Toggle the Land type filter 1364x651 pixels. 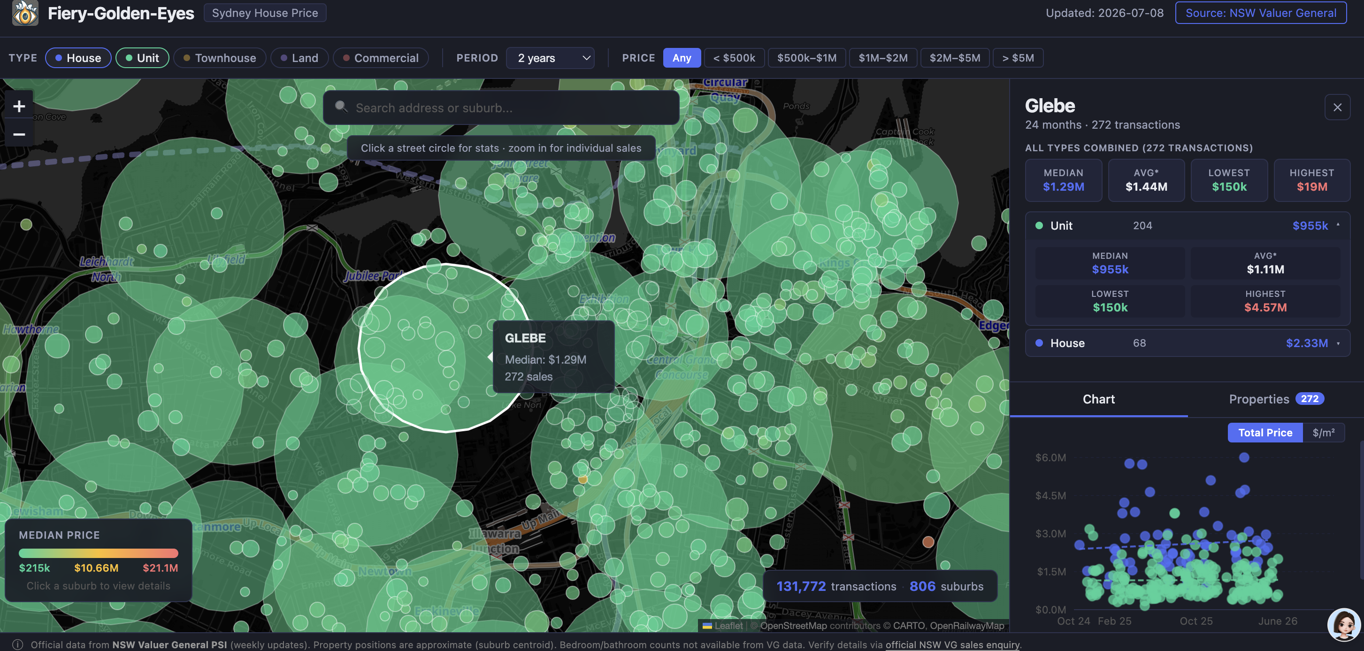(299, 58)
